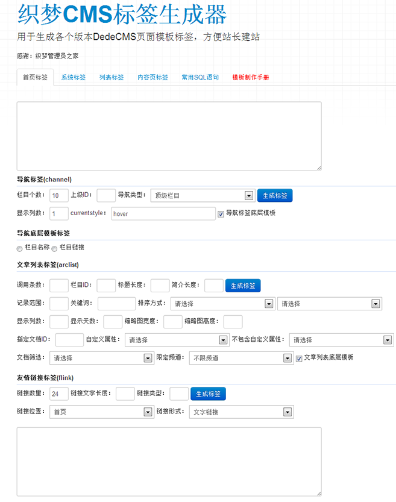Switch to the 首页标签 tab

click(35, 77)
